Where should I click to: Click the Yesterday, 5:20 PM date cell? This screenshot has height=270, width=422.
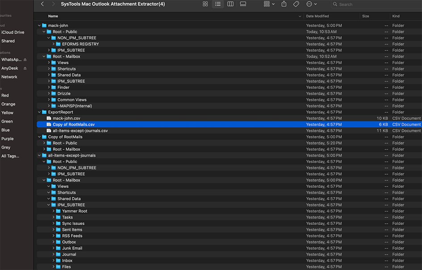pyautogui.click(x=324, y=143)
